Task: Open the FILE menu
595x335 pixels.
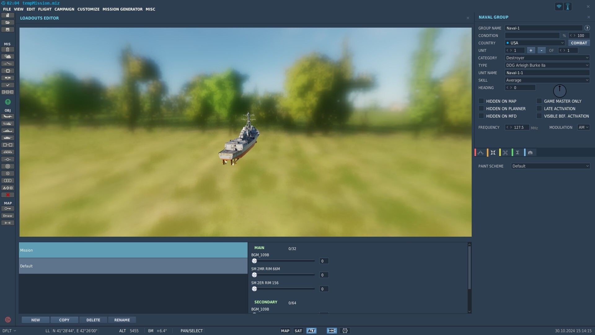Action: click(7, 9)
